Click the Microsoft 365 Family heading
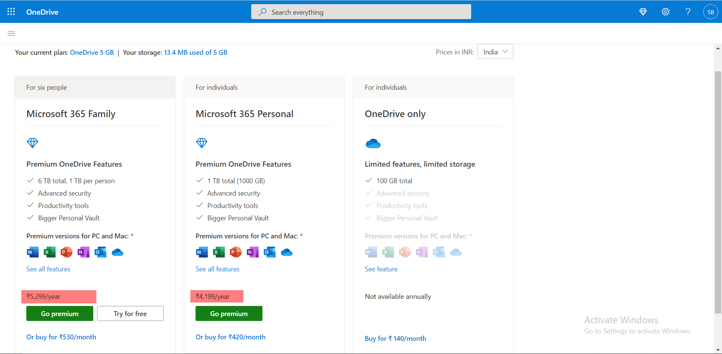 point(71,114)
